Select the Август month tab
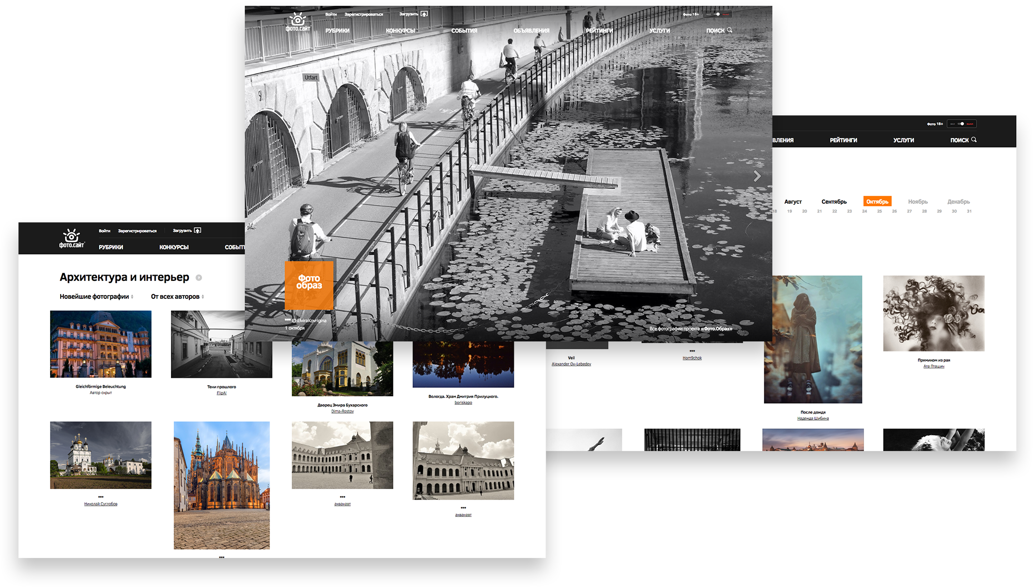 [x=793, y=202]
